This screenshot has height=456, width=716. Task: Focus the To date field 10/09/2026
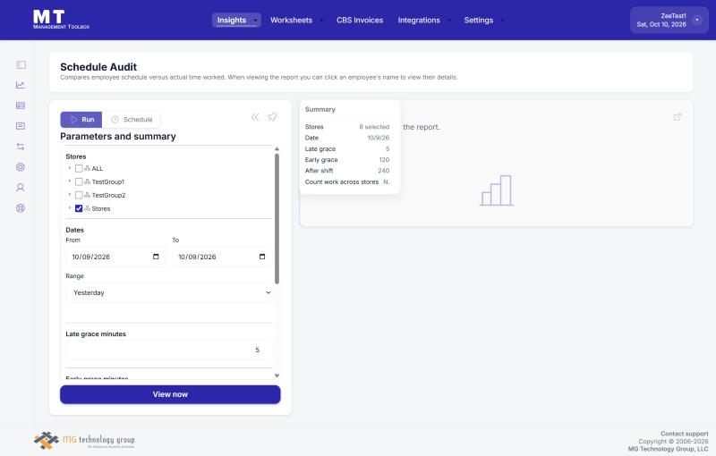[x=222, y=257]
